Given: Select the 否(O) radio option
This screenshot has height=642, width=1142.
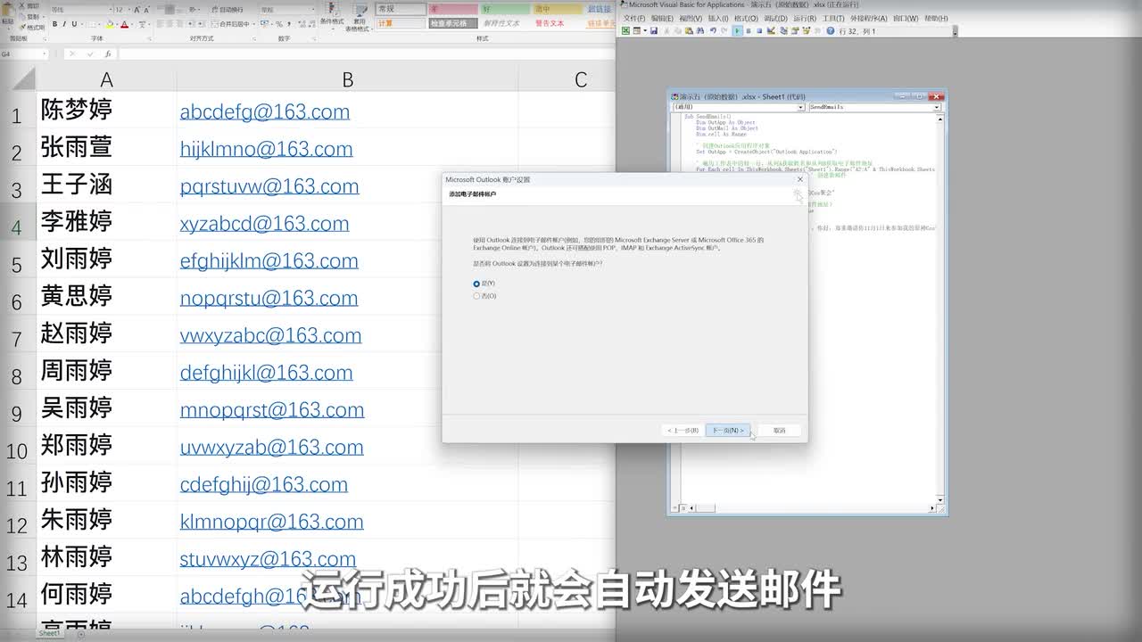Looking at the screenshot, I should (x=476, y=296).
